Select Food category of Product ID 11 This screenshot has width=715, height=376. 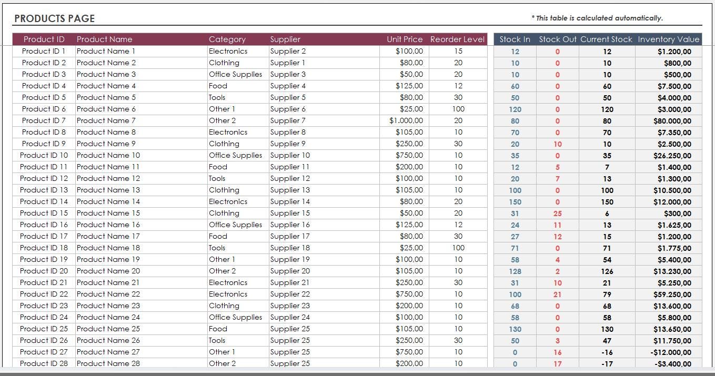[x=238, y=167]
